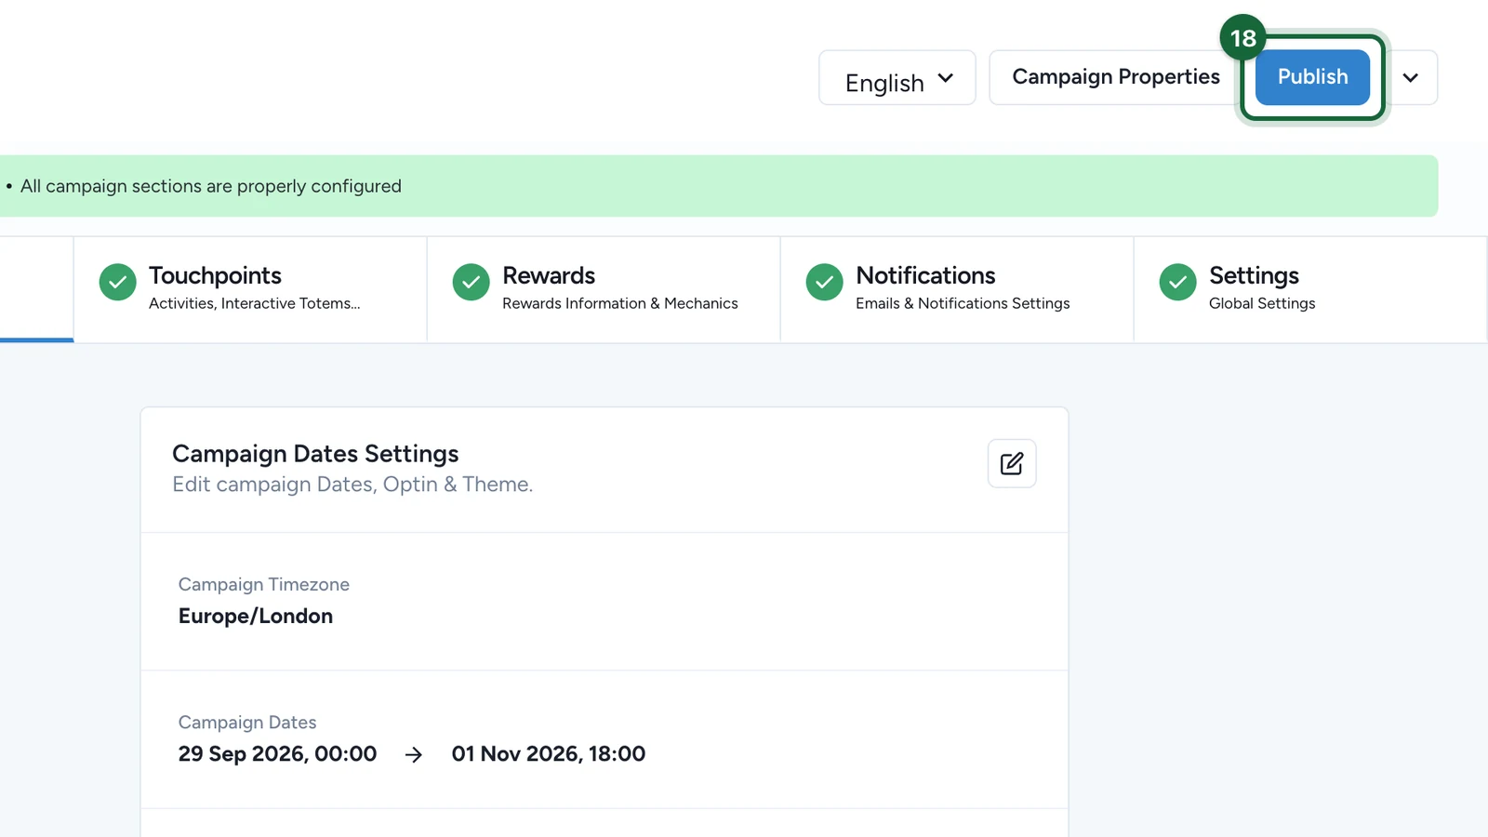The height and width of the screenshot is (837, 1488).
Task: Click the end date 01 Nov 2026, 18:00
Action: [549, 754]
